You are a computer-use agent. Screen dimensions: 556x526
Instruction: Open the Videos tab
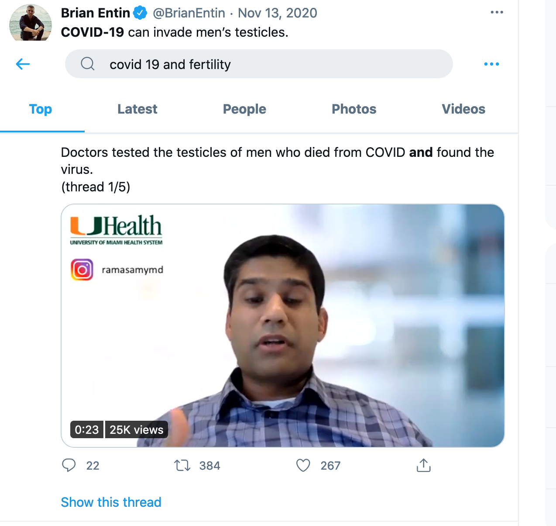tap(463, 109)
